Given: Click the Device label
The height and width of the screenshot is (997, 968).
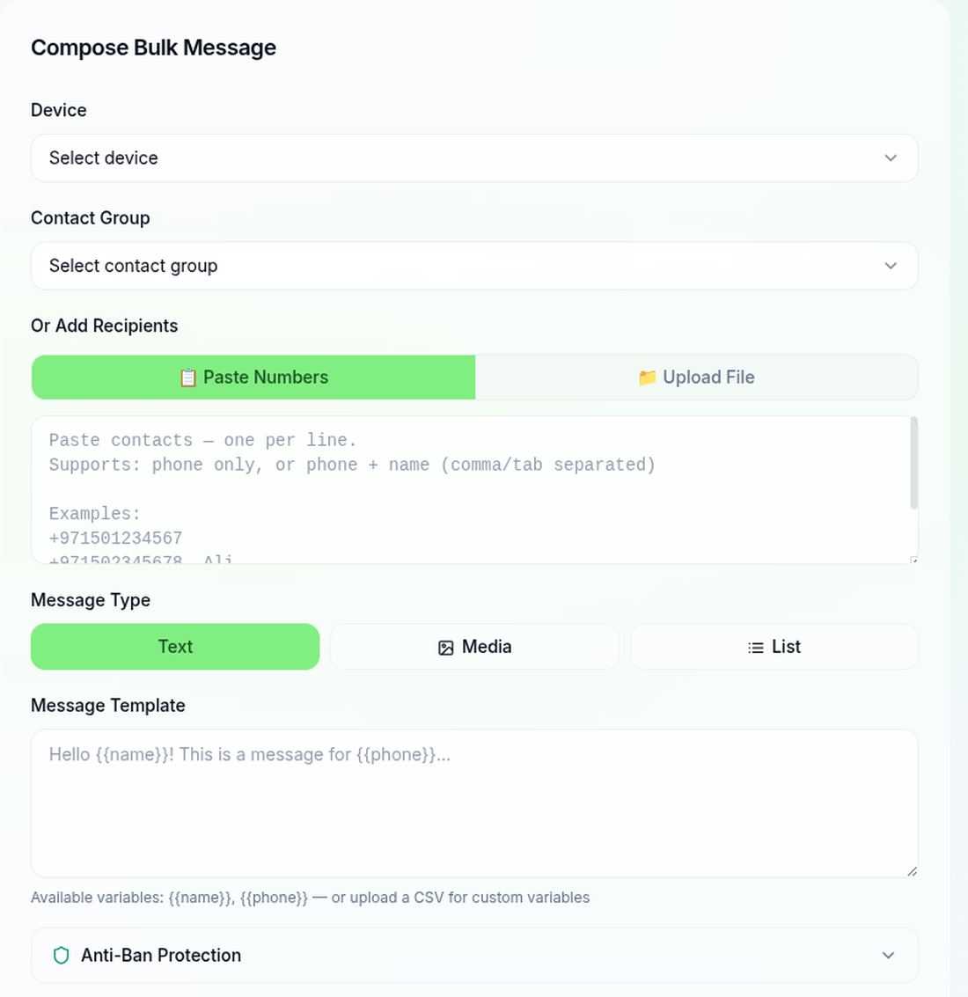Looking at the screenshot, I should coord(58,110).
